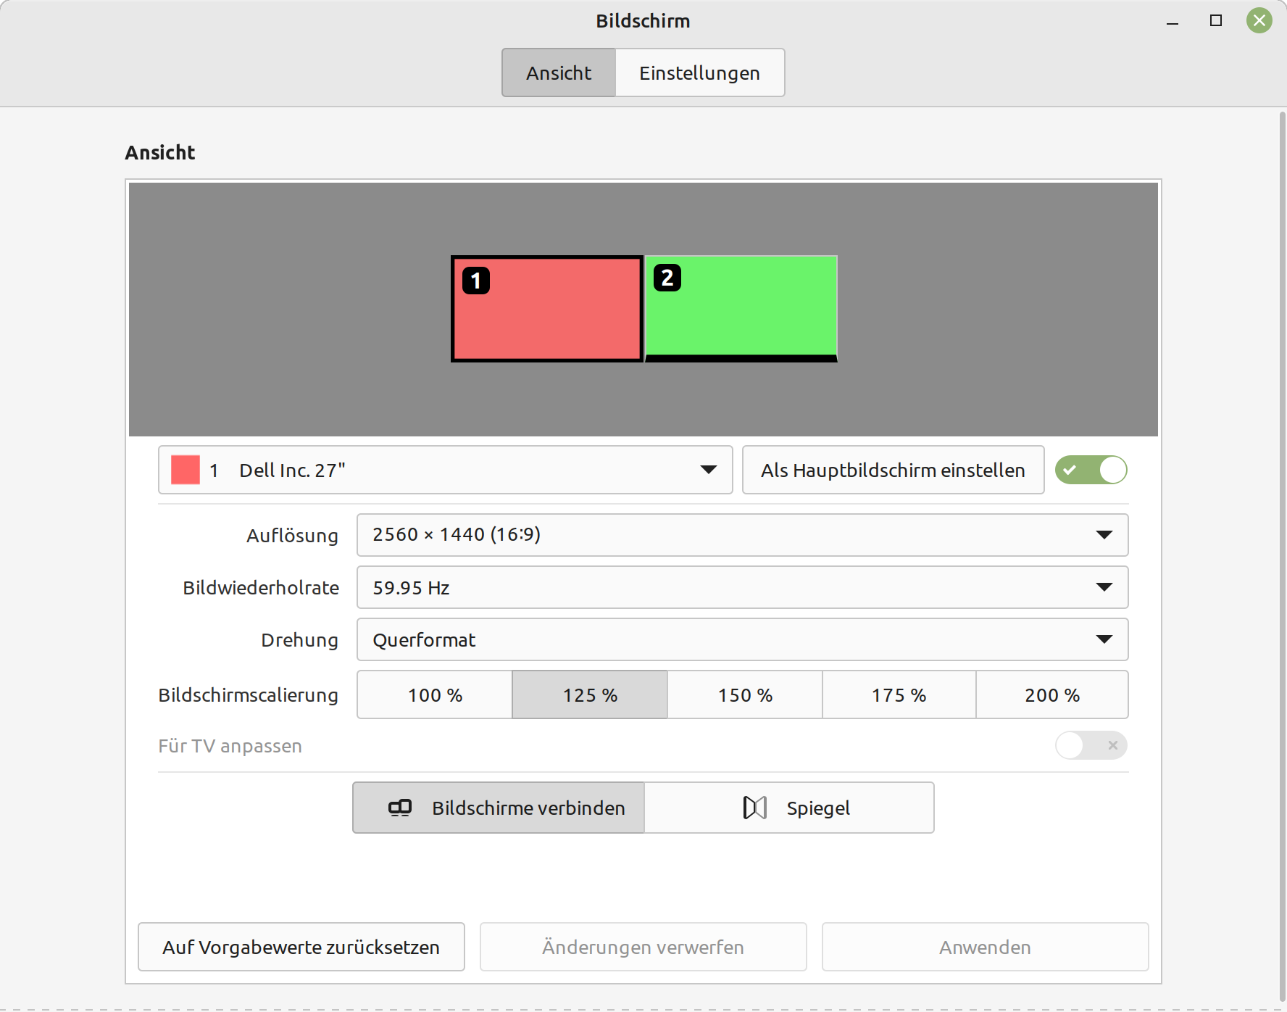Screen dimensions: 1287x1012
Task: Set screen scaling to 125 %
Action: pos(590,694)
